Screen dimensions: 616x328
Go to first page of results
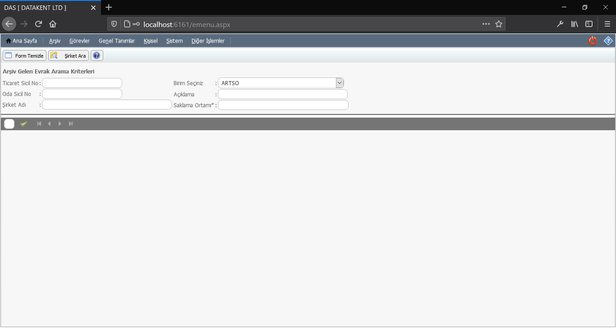[x=39, y=124]
